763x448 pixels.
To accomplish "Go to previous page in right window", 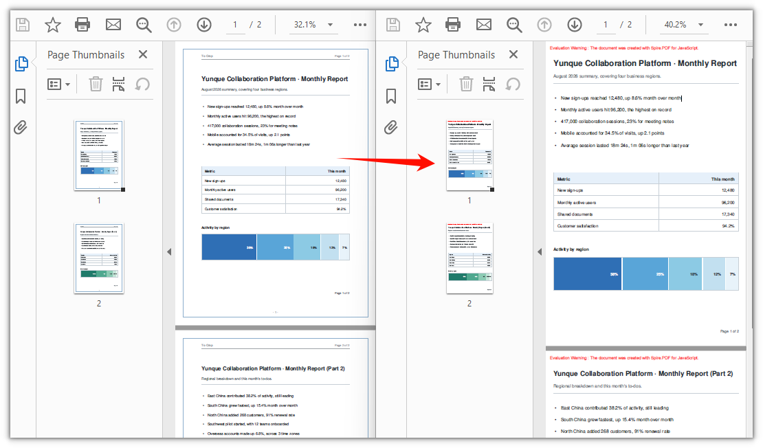I will tap(544, 24).
